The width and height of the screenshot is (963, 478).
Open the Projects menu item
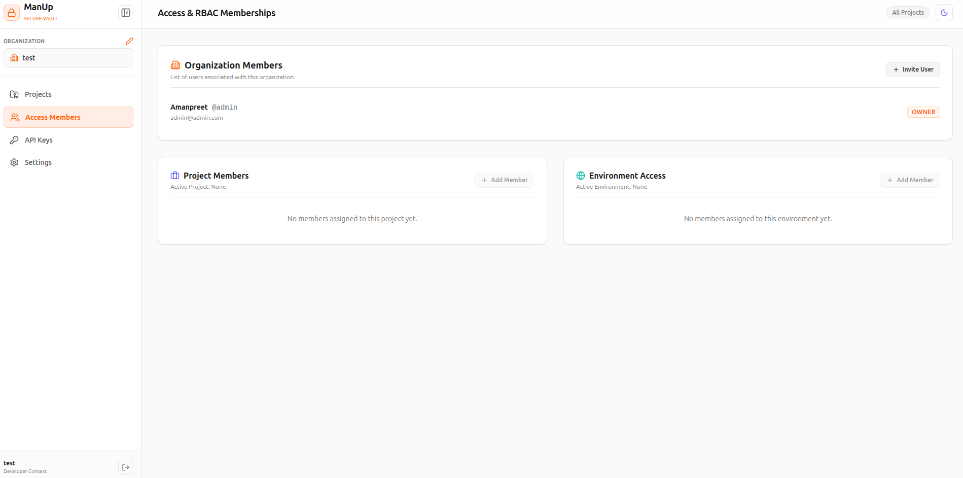coord(68,94)
